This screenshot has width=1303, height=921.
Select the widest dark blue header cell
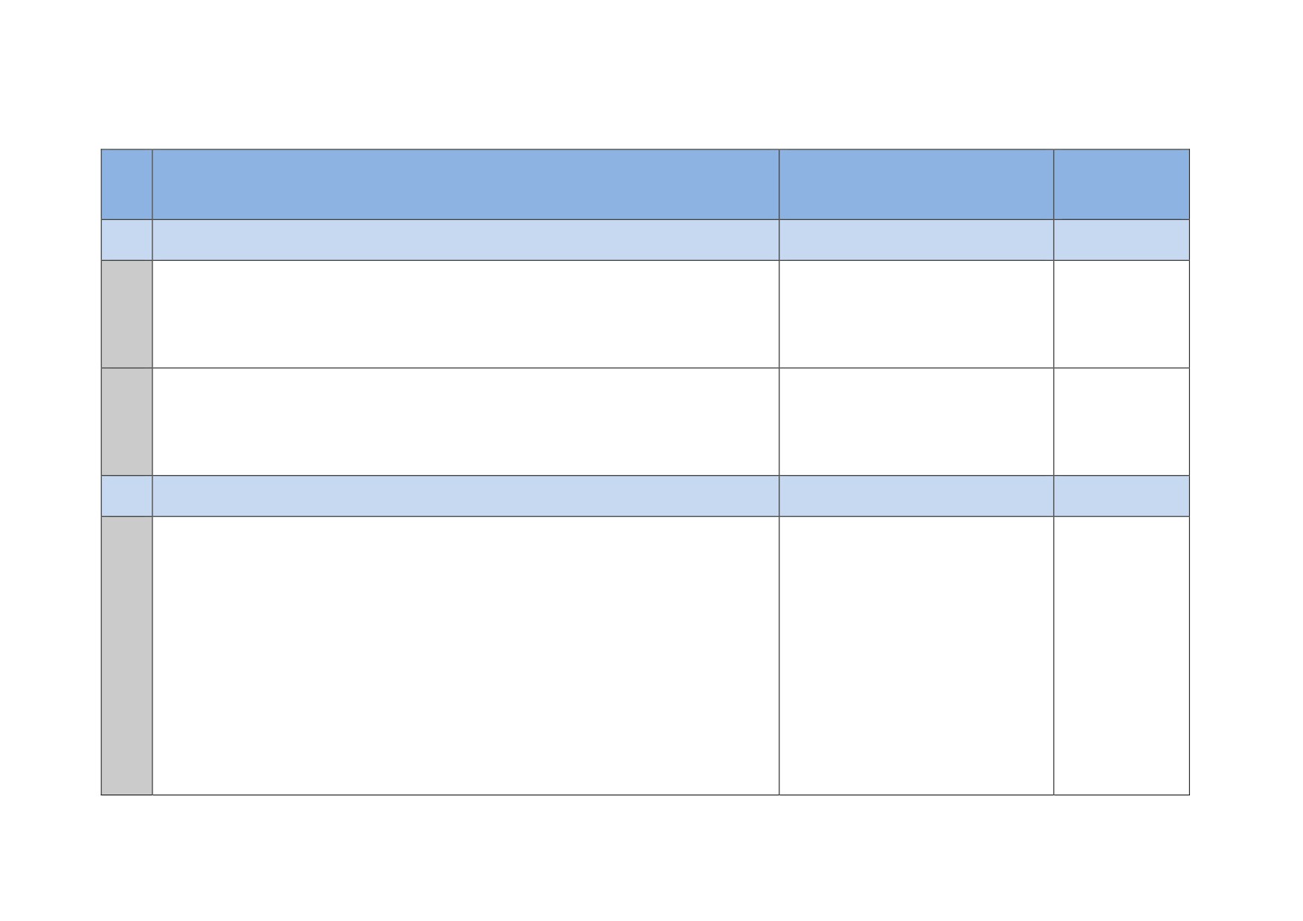tap(466, 184)
